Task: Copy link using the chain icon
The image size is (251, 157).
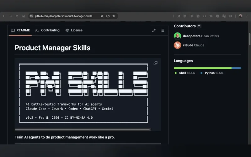Action: [x=231, y=16]
